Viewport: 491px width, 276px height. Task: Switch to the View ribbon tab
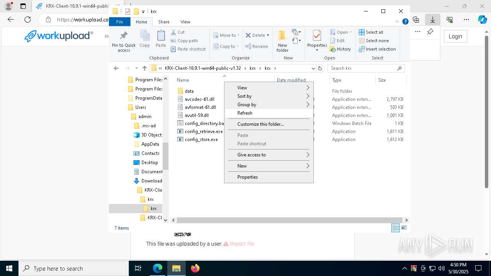(185, 22)
